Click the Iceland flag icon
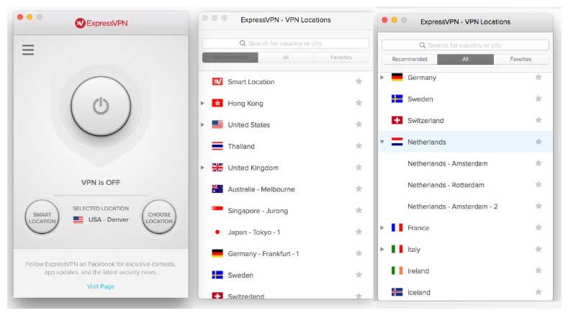The image size is (568, 313). pyautogui.click(x=397, y=292)
